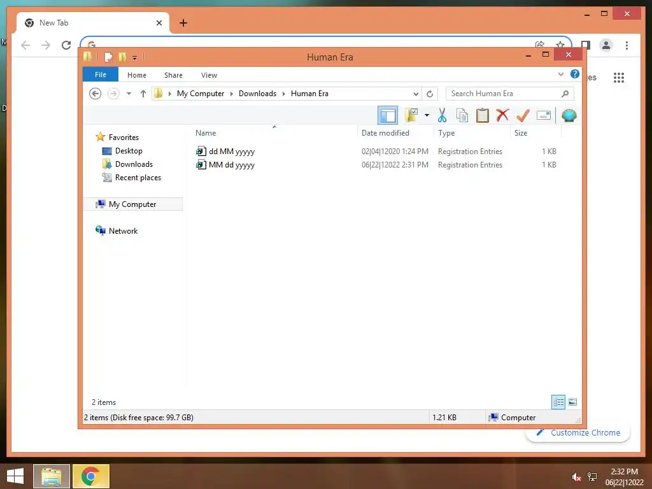The image size is (652, 489).
Task: Go up one folder level in Explorer
Action: coord(143,94)
